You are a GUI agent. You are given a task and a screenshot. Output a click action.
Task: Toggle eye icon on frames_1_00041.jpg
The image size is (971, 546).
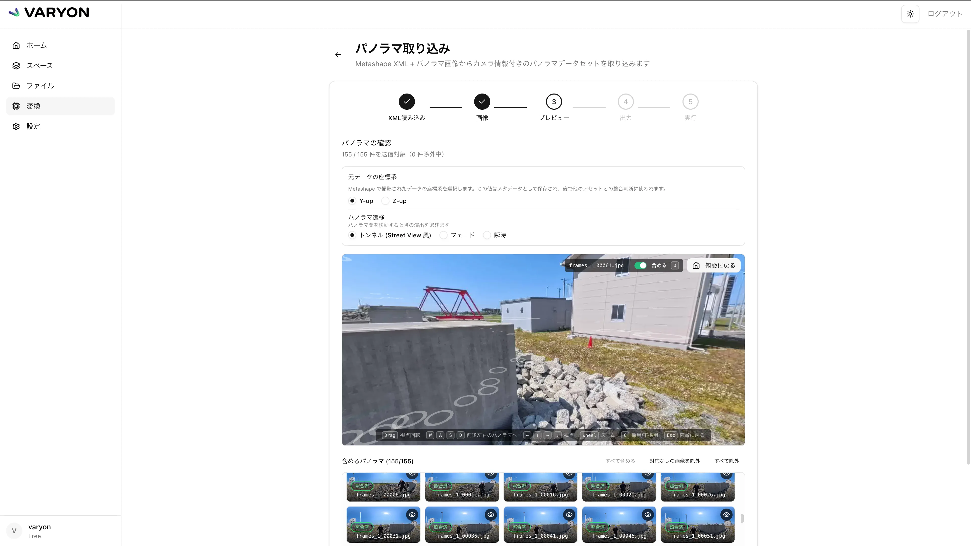[x=569, y=515]
